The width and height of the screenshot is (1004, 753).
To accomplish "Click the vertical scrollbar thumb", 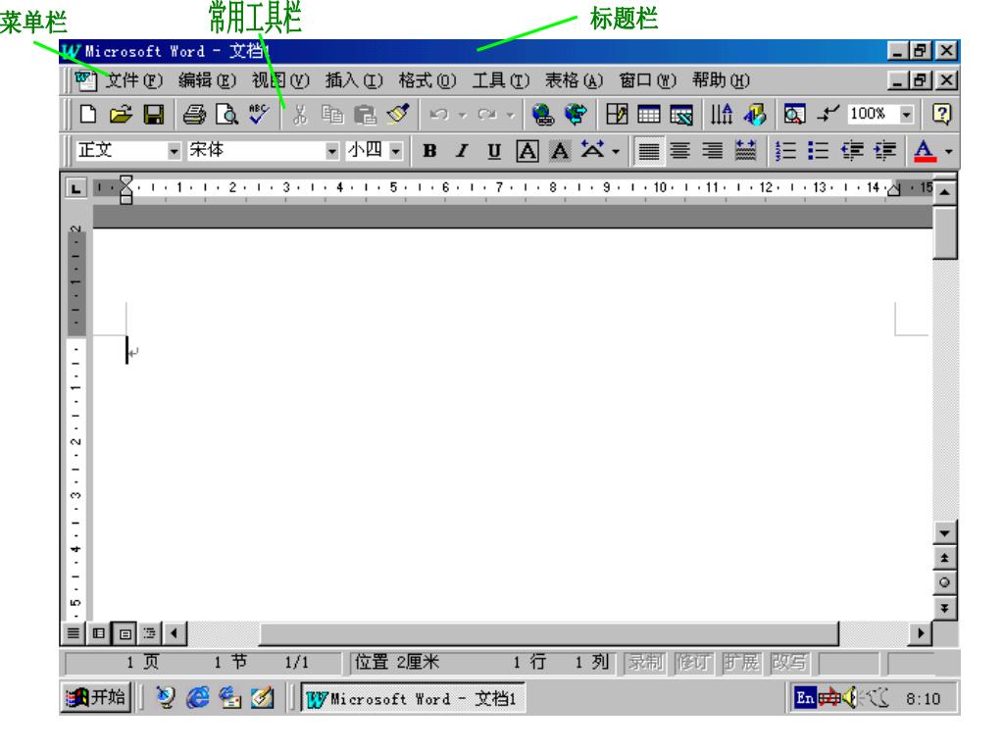I will coord(944,231).
